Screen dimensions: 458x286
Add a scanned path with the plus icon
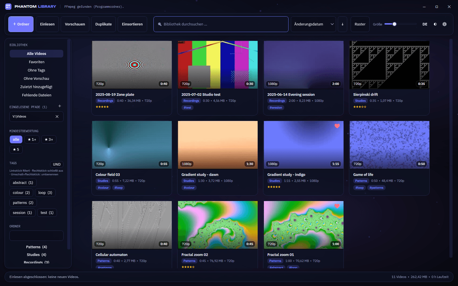click(60, 106)
